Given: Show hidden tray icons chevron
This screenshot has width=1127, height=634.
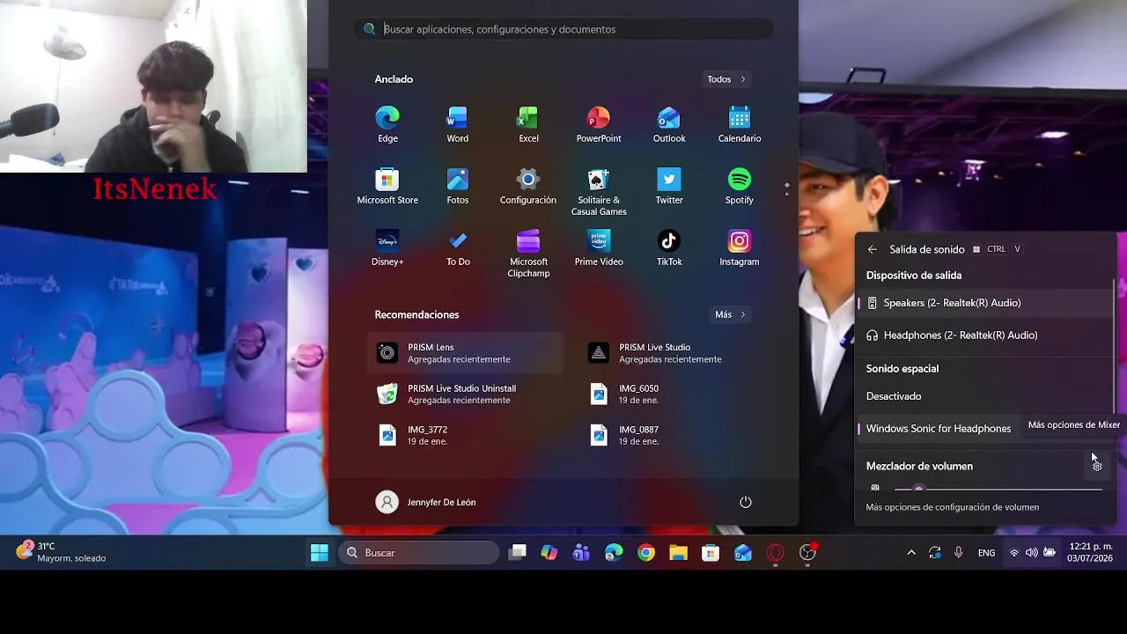Looking at the screenshot, I should click(911, 553).
